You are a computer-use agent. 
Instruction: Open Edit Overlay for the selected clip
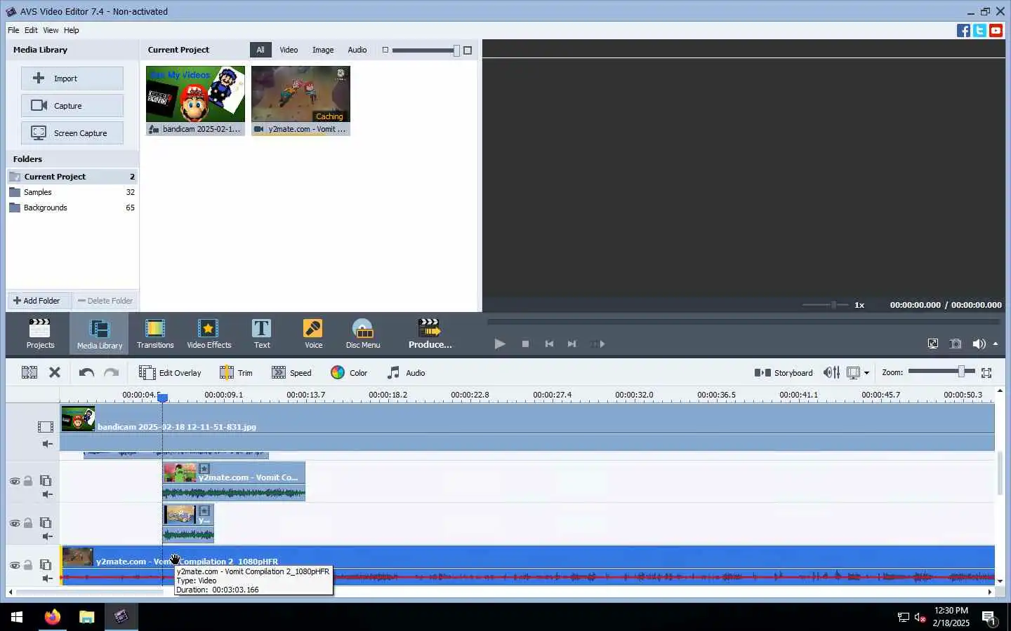click(x=170, y=373)
